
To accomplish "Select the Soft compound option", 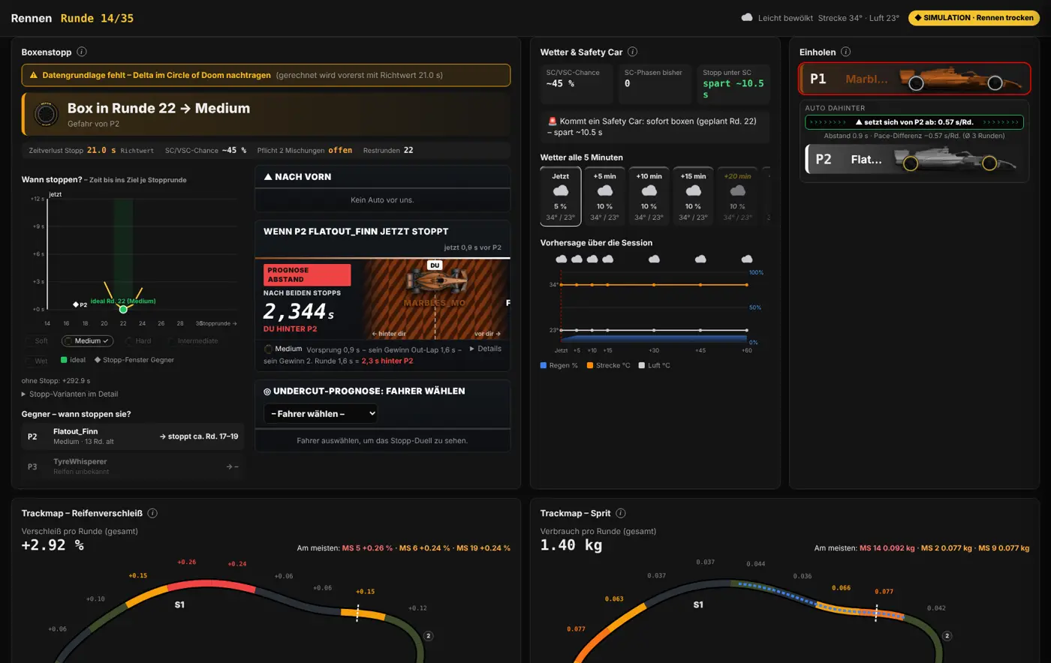I will click(37, 340).
